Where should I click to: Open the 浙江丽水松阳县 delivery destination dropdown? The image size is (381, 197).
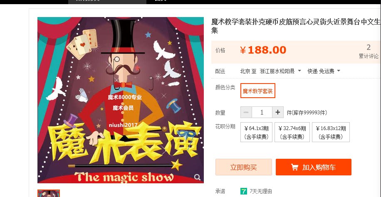click(280, 71)
